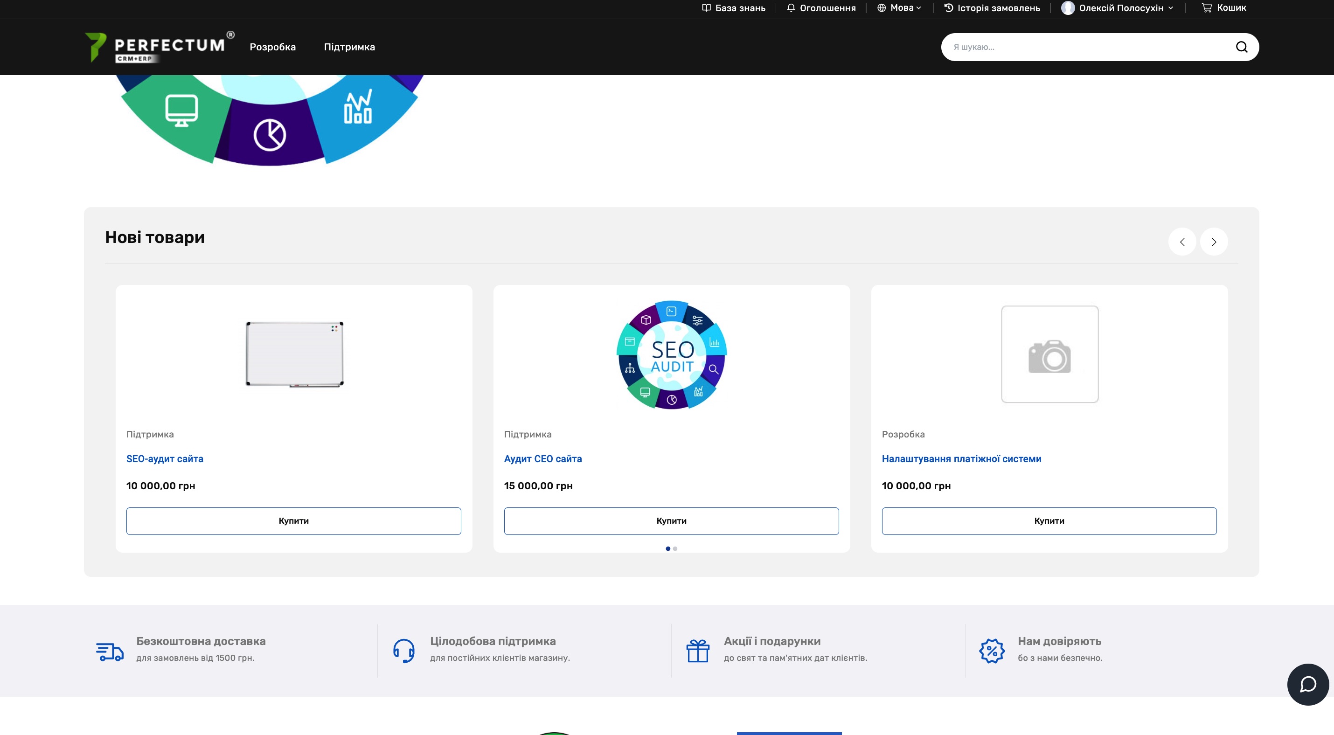Buy SEO-аудит сайта product

pyautogui.click(x=294, y=521)
